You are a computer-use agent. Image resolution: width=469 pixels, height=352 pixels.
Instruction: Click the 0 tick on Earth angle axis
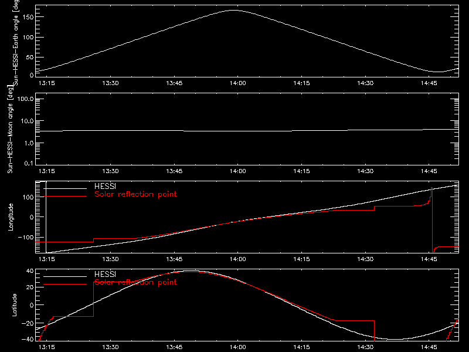pos(32,75)
